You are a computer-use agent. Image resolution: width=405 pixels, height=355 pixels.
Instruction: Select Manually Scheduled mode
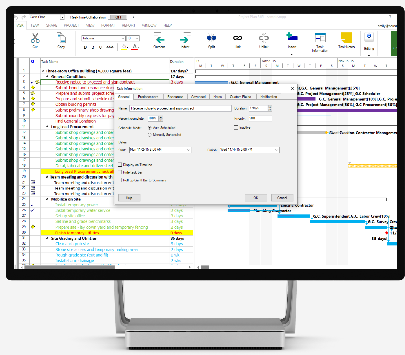pyautogui.click(x=149, y=134)
